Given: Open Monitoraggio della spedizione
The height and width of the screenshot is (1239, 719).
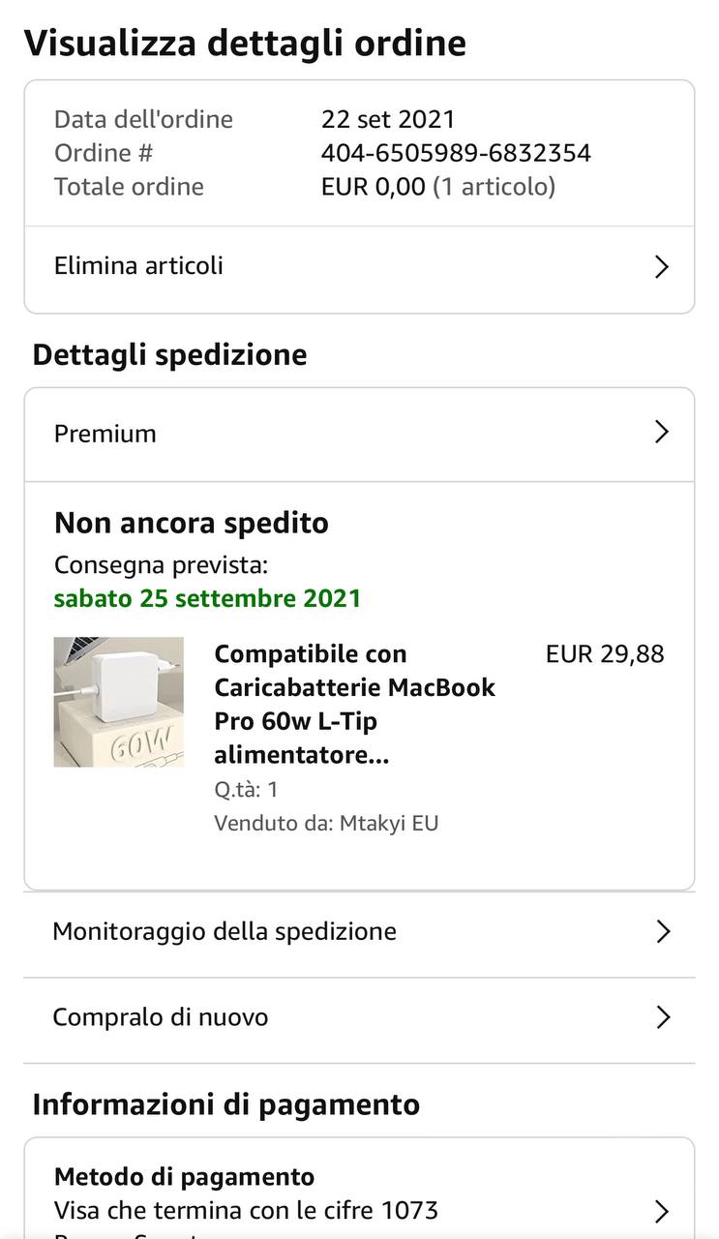Looking at the screenshot, I should tap(225, 931).
